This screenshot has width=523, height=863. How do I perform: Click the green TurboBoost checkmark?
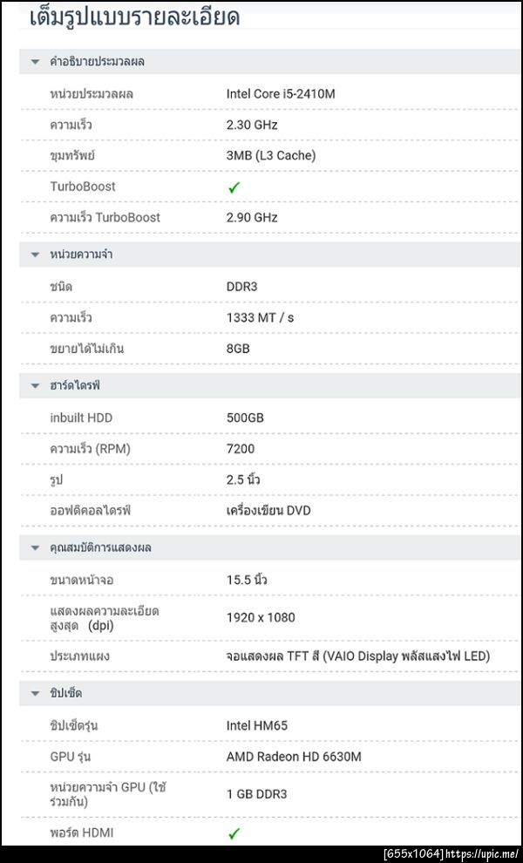234,187
